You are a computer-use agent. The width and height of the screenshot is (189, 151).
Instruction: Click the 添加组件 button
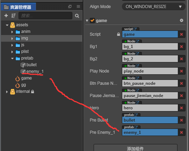tap(136, 148)
